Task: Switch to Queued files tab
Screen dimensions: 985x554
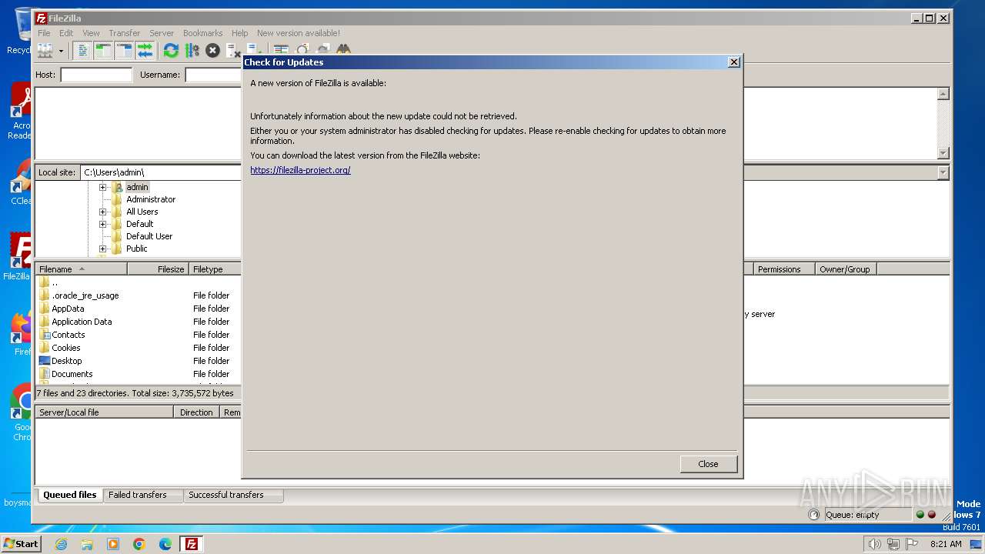Action: click(x=70, y=495)
